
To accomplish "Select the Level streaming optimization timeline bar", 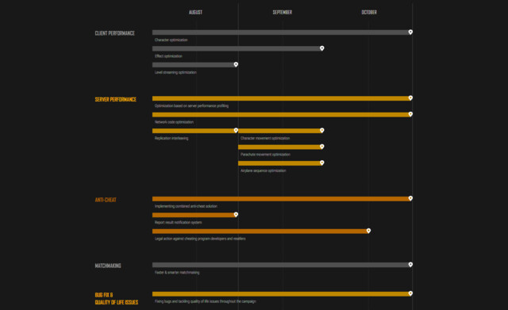I will coord(194,65).
